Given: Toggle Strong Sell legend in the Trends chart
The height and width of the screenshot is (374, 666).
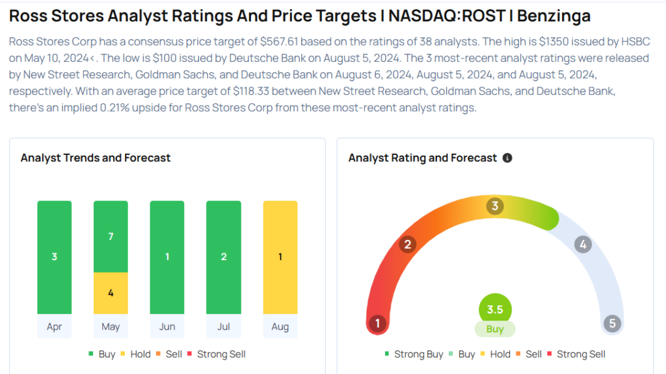Looking at the screenshot, I should pyautogui.click(x=217, y=354).
